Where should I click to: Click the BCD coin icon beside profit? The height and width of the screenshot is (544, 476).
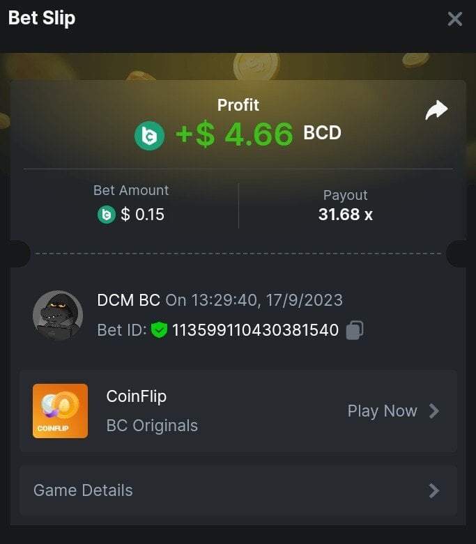click(149, 136)
